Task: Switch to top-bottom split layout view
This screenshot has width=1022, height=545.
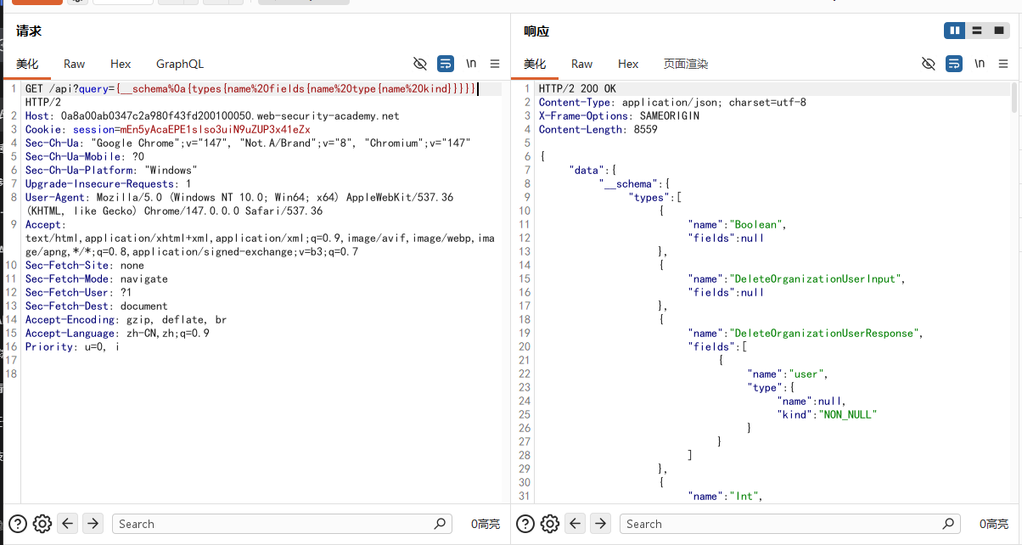Action: coord(977,31)
